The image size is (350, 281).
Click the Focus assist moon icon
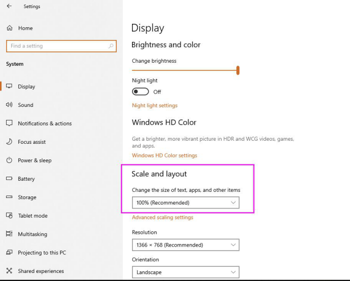tap(9, 142)
